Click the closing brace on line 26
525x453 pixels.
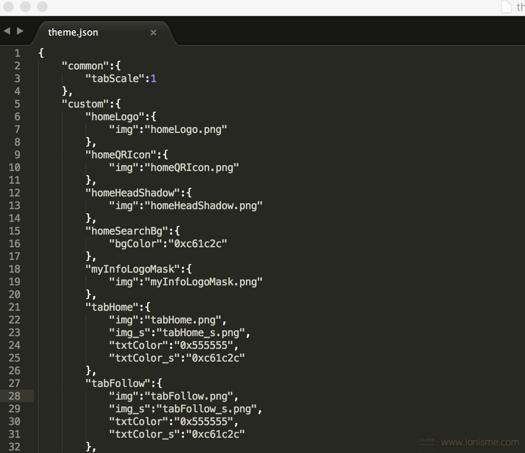click(88, 370)
